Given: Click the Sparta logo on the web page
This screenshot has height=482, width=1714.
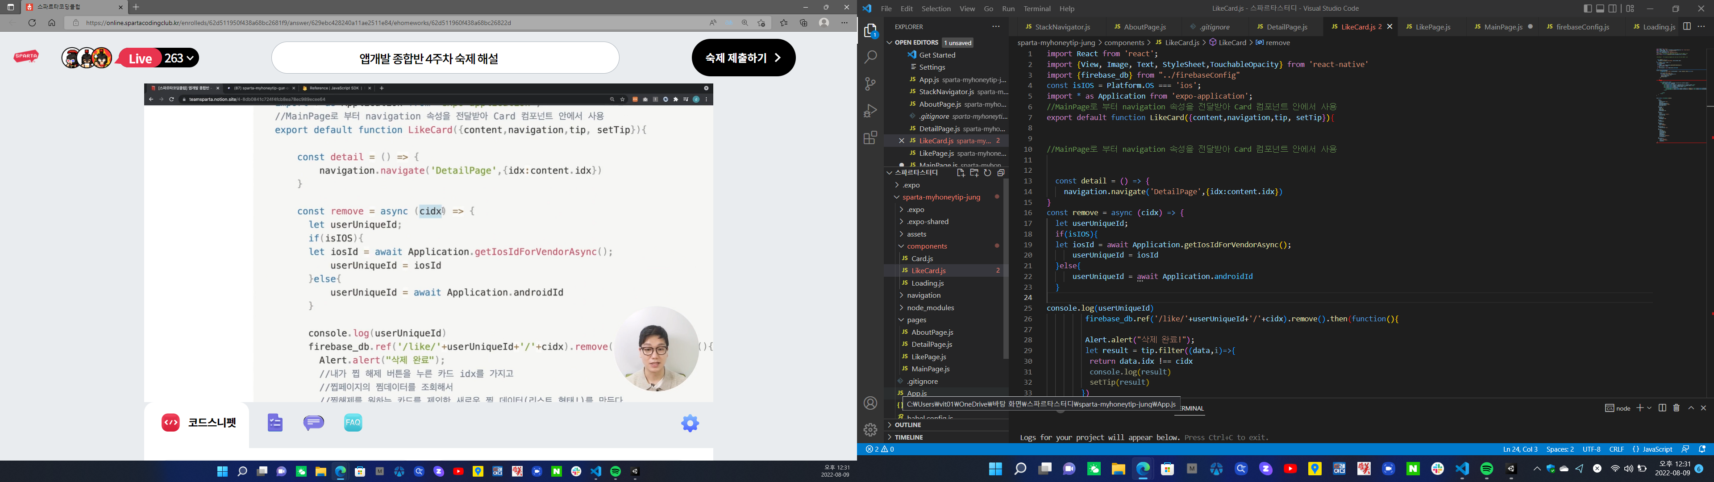Looking at the screenshot, I should click(x=26, y=57).
